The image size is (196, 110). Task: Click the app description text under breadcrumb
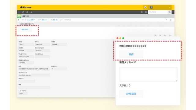(x=27, y=24)
